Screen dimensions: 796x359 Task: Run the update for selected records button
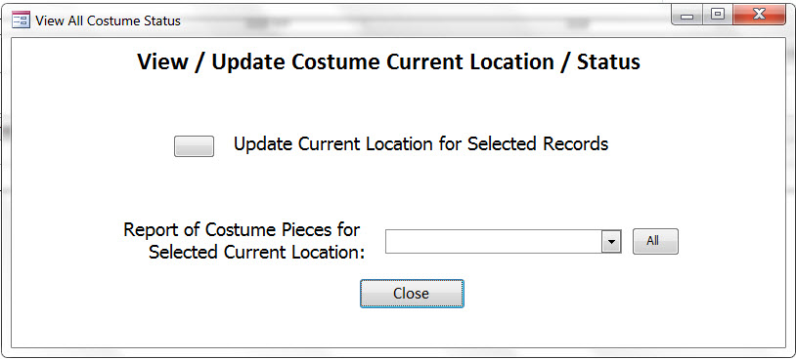(194, 146)
